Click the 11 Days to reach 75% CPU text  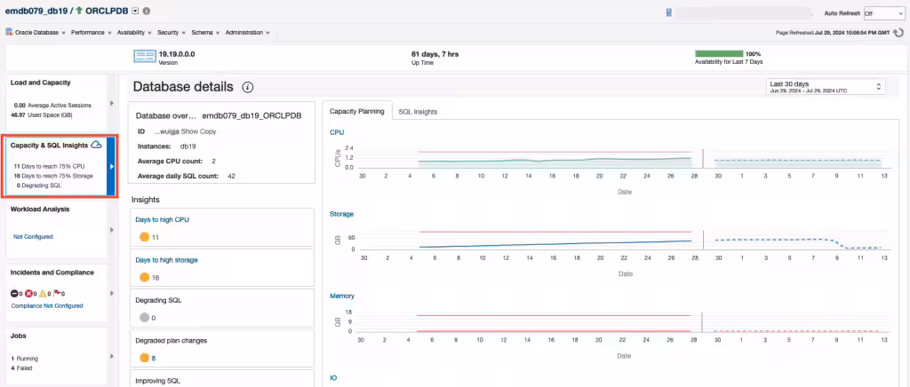point(50,166)
